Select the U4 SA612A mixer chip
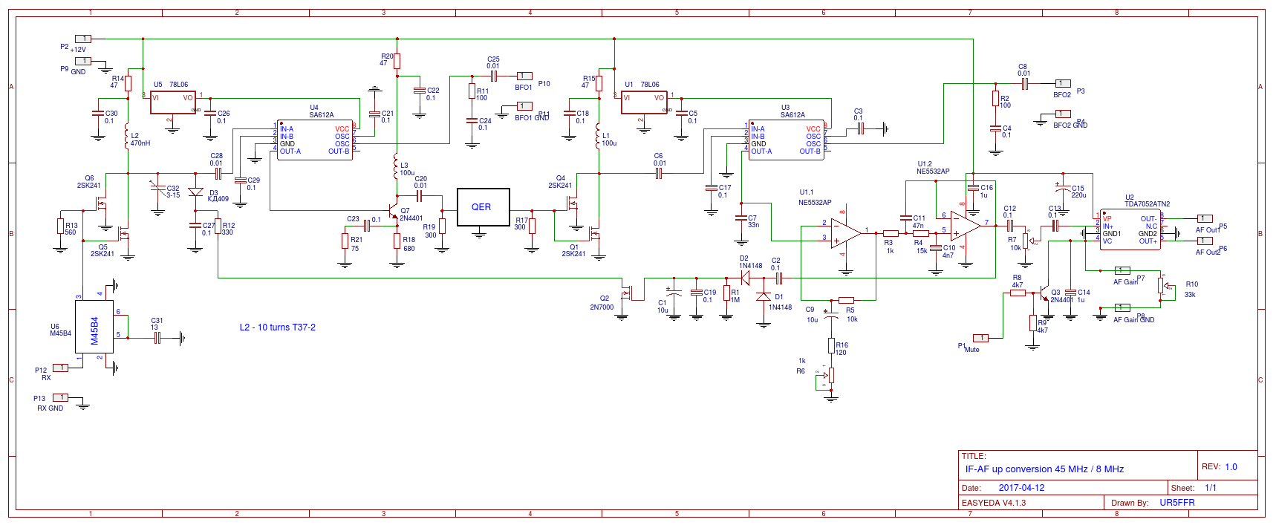 (x=314, y=140)
